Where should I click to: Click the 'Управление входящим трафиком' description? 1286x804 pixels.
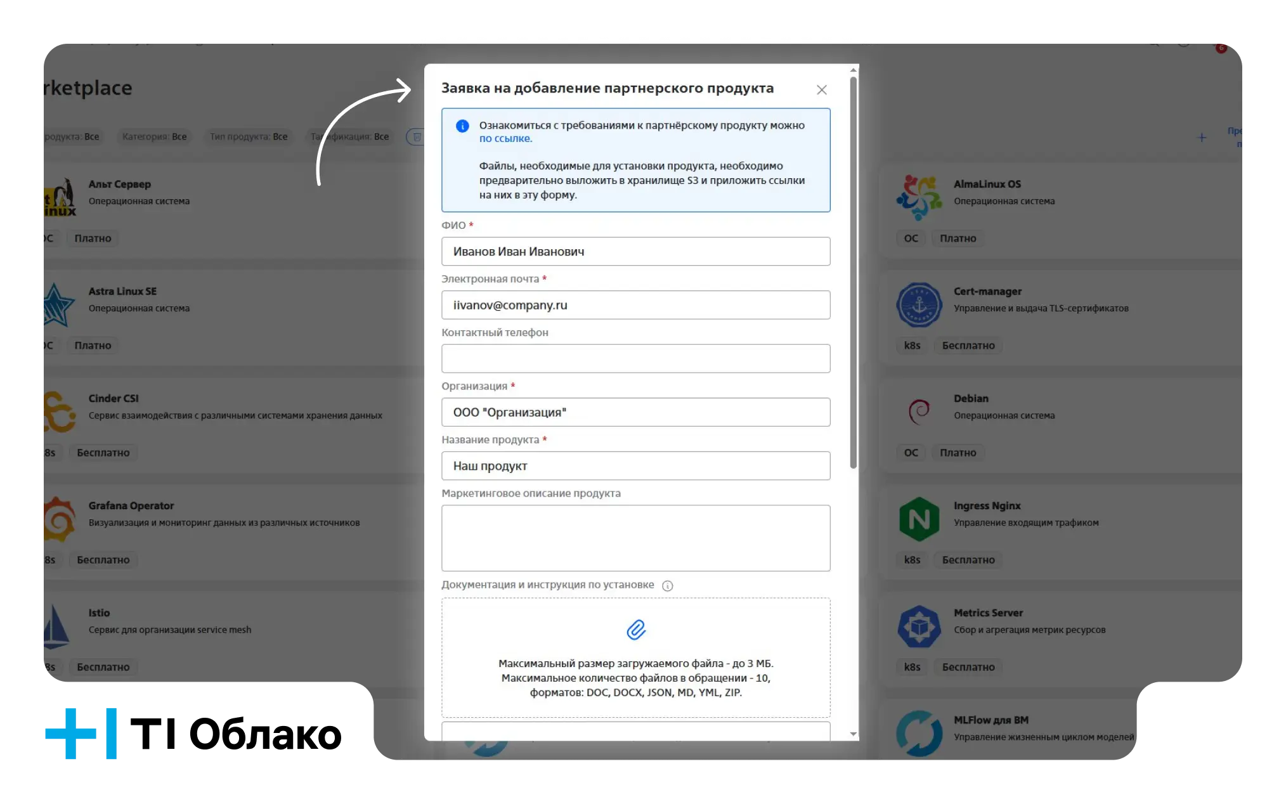[x=1026, y=523]
